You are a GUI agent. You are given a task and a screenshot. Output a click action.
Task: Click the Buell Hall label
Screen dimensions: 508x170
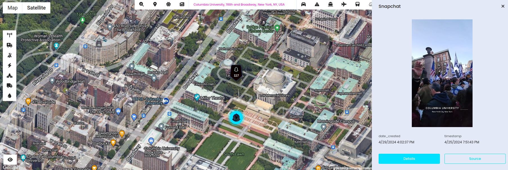pyautogui.click(x=296, y=117)
